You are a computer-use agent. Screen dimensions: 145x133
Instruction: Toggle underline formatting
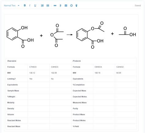[35, 6]
